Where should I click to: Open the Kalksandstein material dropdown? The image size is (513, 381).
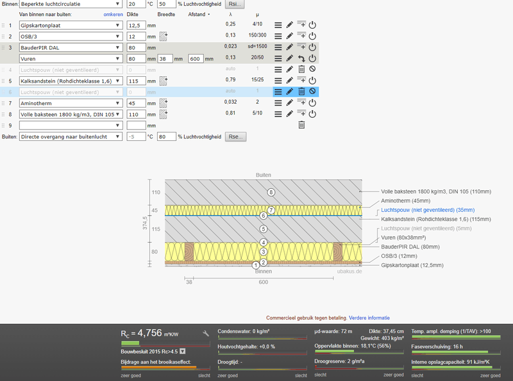coord(71,81)
